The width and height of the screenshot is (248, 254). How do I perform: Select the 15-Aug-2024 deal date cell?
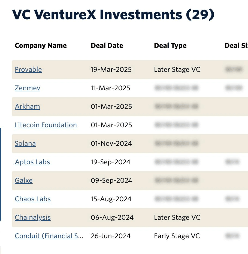[x=111, y=199]
